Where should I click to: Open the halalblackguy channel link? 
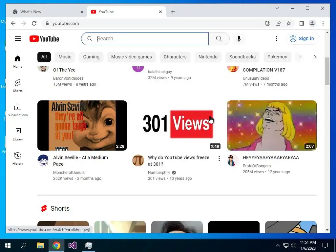coord(160,72)
